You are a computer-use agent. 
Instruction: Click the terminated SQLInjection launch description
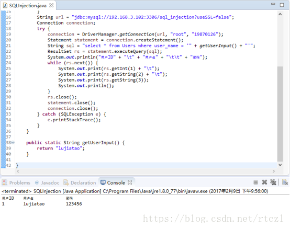tap(135, 191)
